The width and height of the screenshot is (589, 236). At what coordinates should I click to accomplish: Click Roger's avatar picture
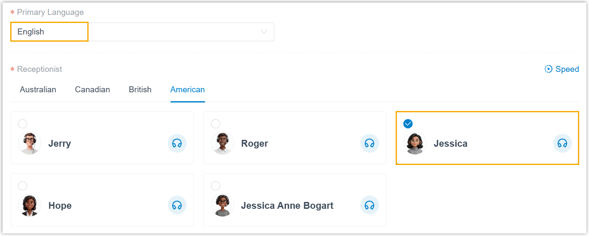pos(222,143)
